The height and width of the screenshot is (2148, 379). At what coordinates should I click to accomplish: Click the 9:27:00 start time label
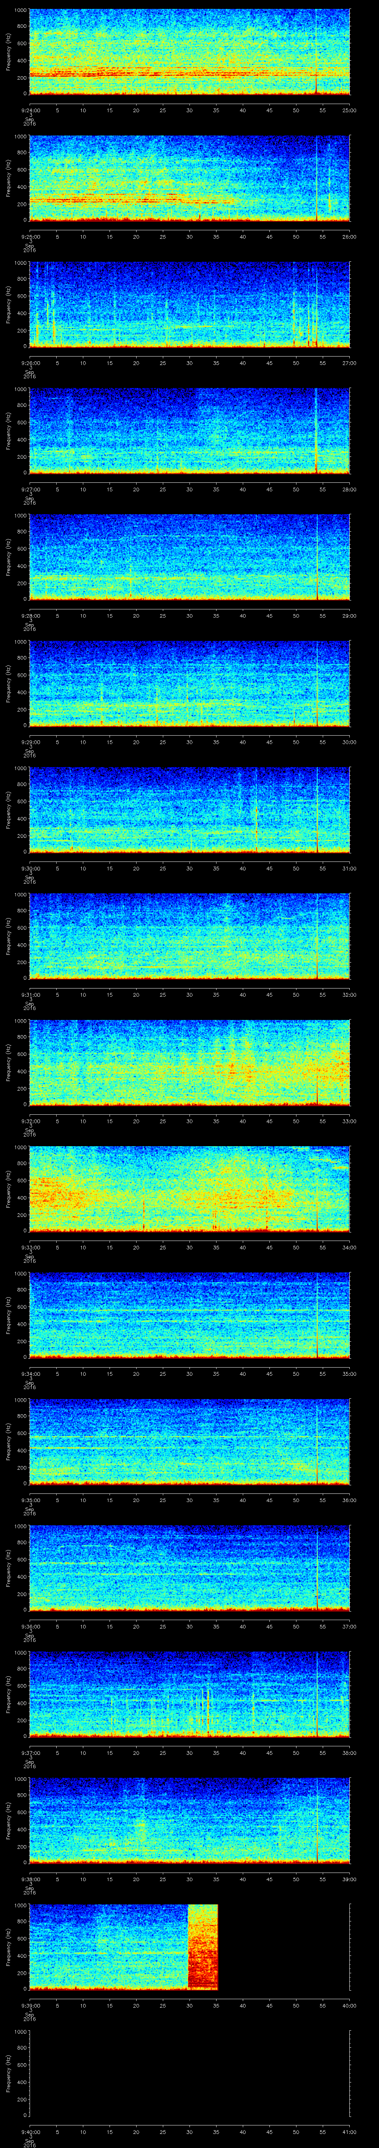pyautogui.click(x=30, y=489)
